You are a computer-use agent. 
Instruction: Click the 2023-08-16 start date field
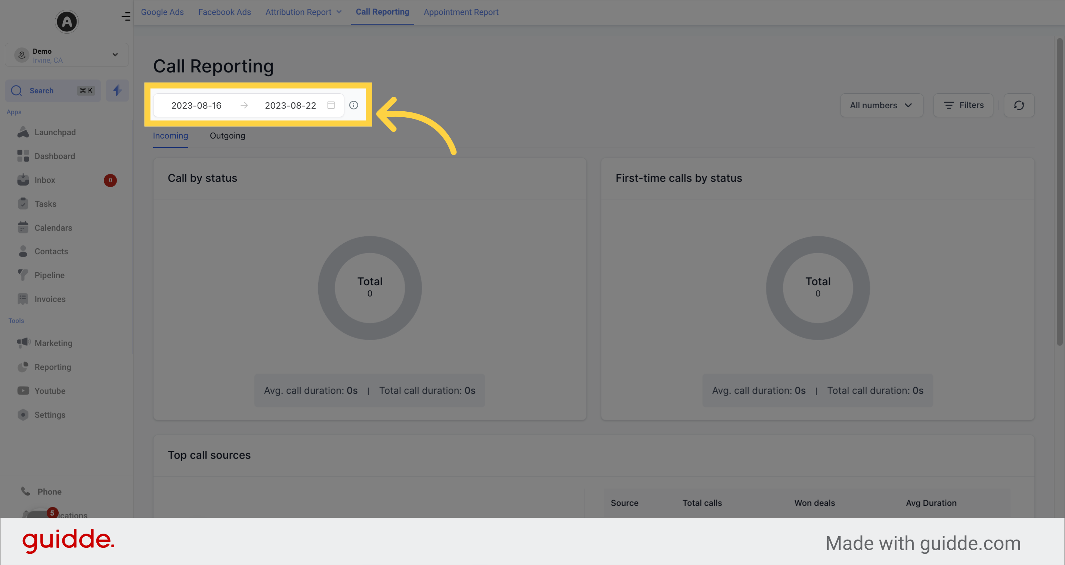coord(196,105)
